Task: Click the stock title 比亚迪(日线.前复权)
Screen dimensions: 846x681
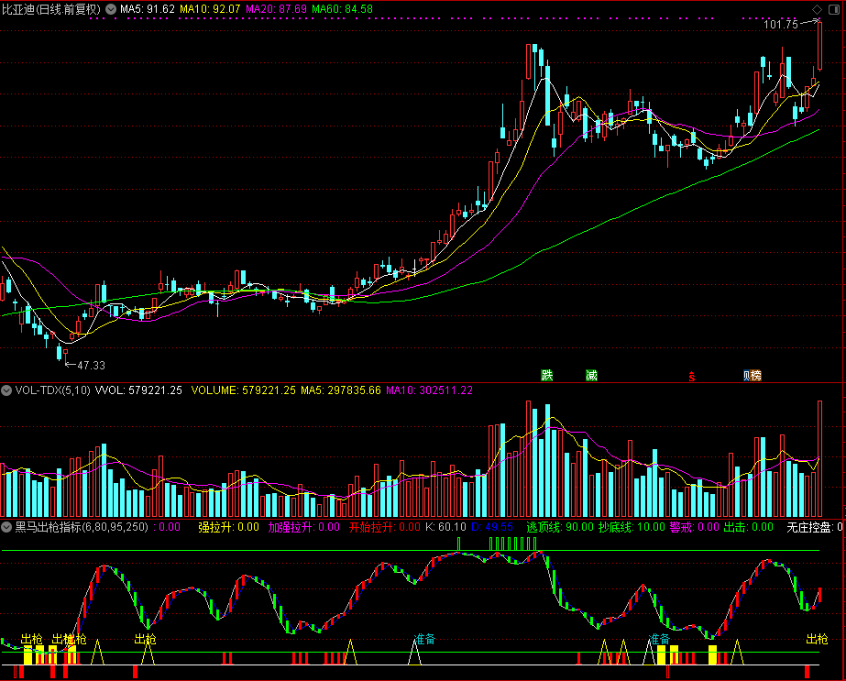Action: (51, 9)
